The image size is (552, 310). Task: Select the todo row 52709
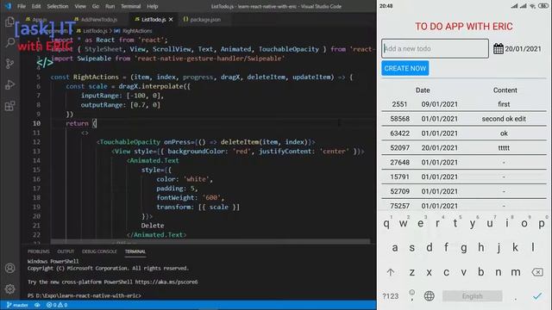click(x=464, y=191)
